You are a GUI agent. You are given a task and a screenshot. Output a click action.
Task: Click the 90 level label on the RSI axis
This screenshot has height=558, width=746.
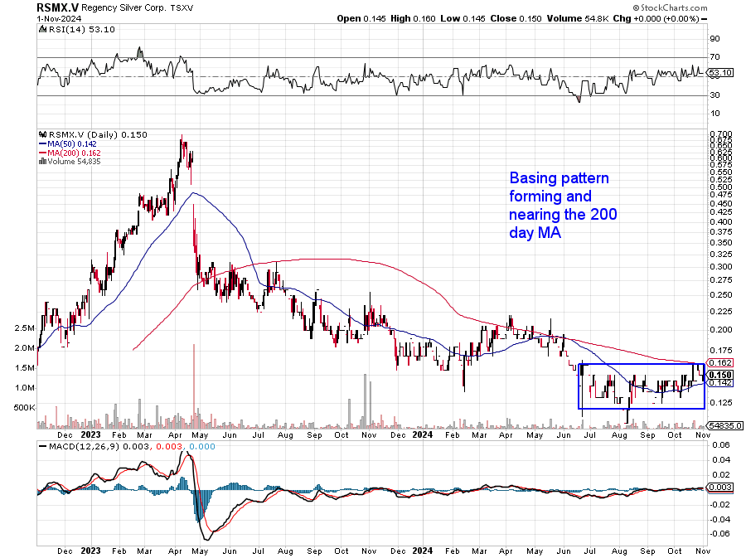pyautogui.click(x=715, y=39)
